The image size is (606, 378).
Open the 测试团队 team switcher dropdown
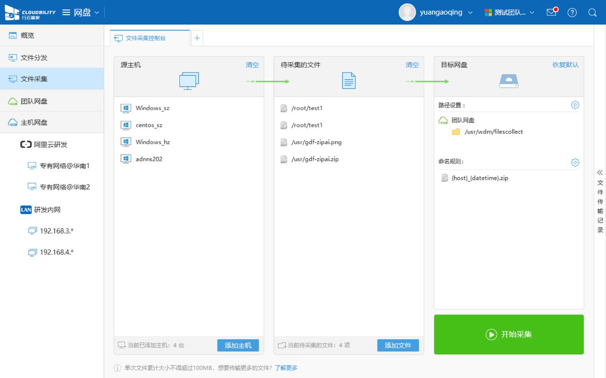click(510, 12)
